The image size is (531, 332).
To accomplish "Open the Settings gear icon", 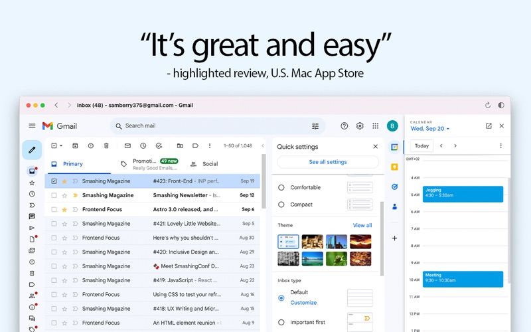I will [360, 126].
